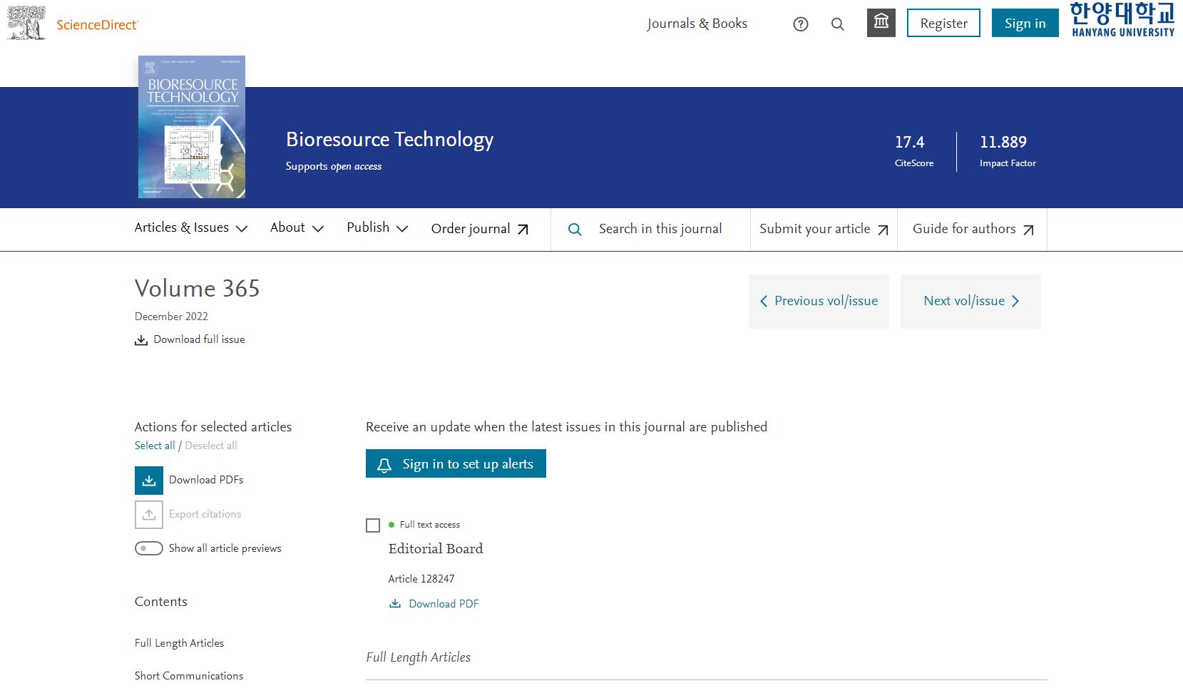Toggle Show all article previews switch

[x=148, y=548]
